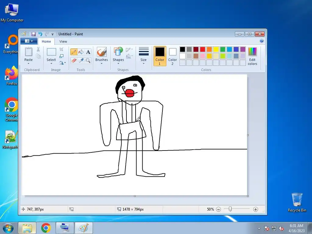The width and height of the screenshot is (312, 234).
Task: Switch to the Home ribbon tab
Action: pyautogui.click(x=46, y=41)
